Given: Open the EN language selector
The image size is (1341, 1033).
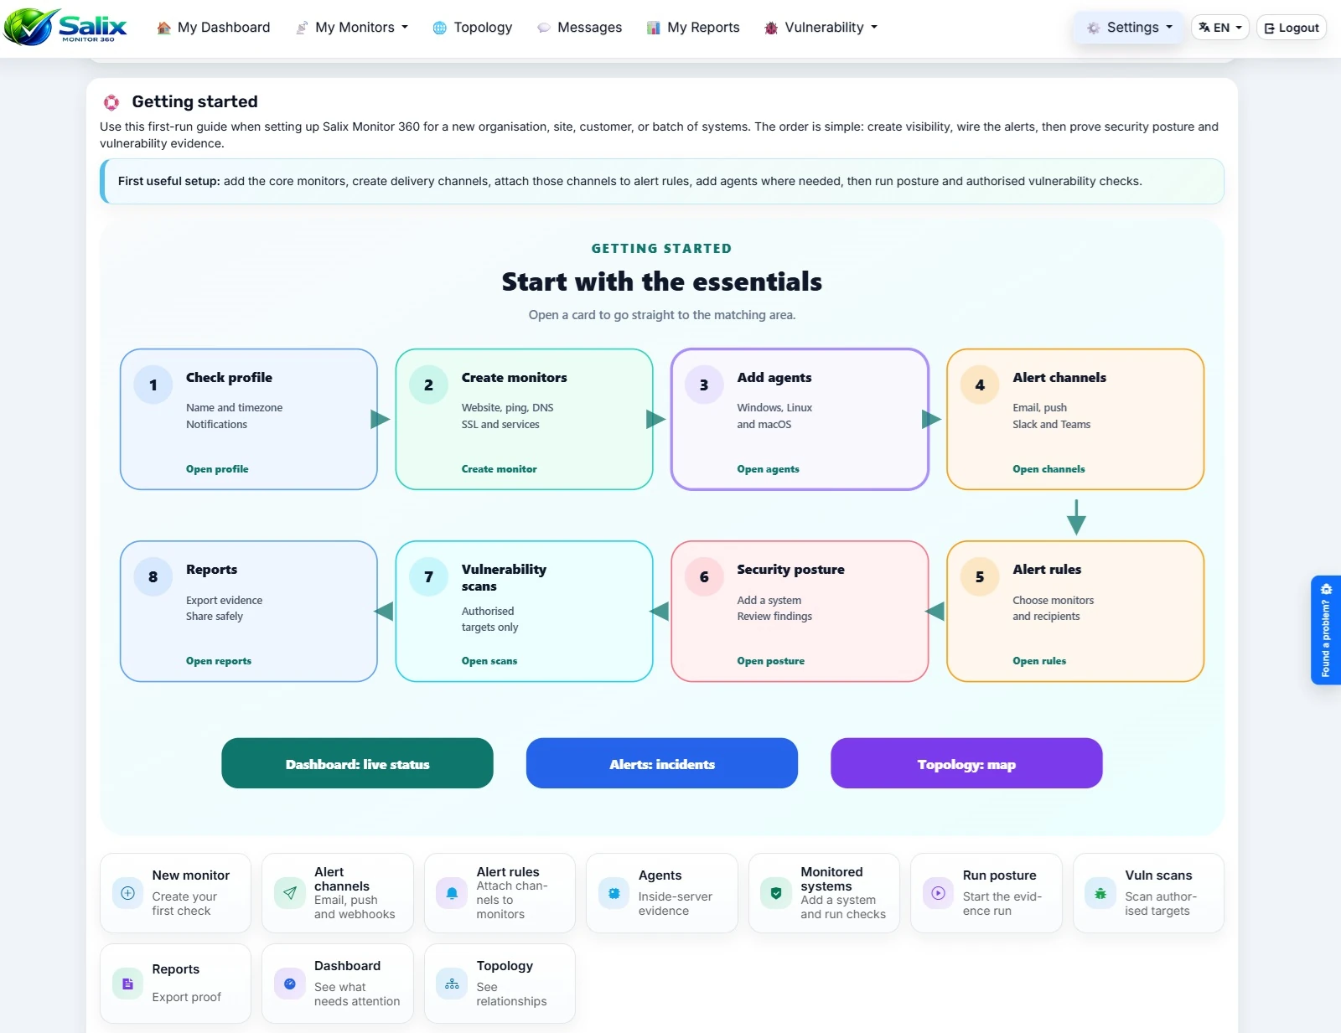Looking at the screenshot, I should click(x=1220, y=28).
